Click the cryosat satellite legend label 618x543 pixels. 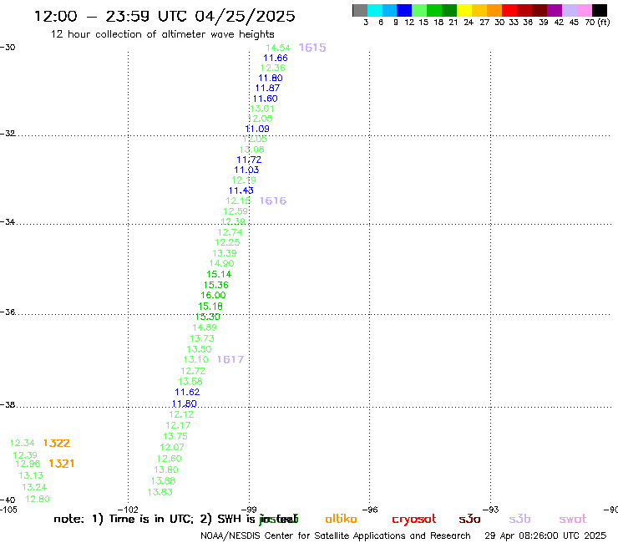pyautogui.click(x=414, y=519)
